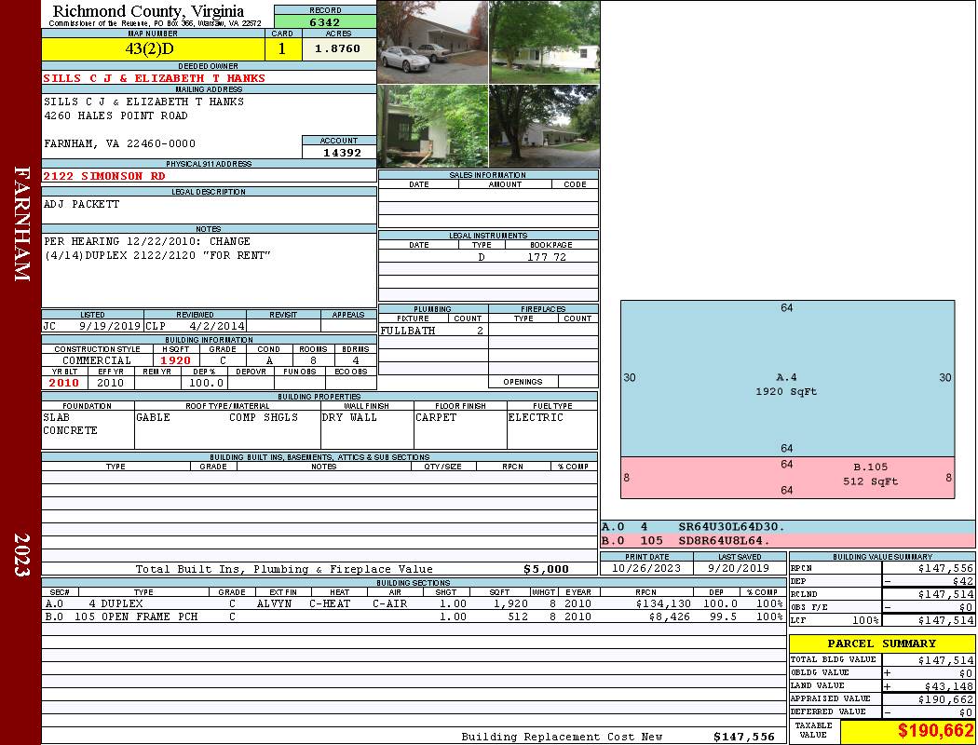Select the B.0 105 OPEN FRAME PCH row
978x745 pixels.
coord(414,616)
